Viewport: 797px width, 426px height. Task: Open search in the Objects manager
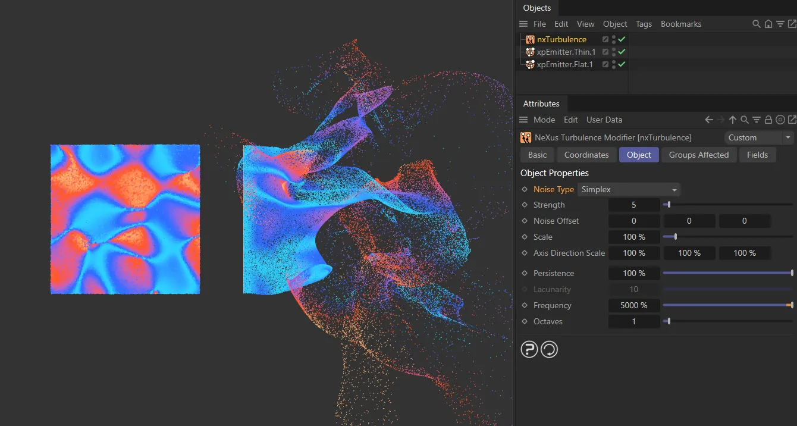click(x=756, y=24)
